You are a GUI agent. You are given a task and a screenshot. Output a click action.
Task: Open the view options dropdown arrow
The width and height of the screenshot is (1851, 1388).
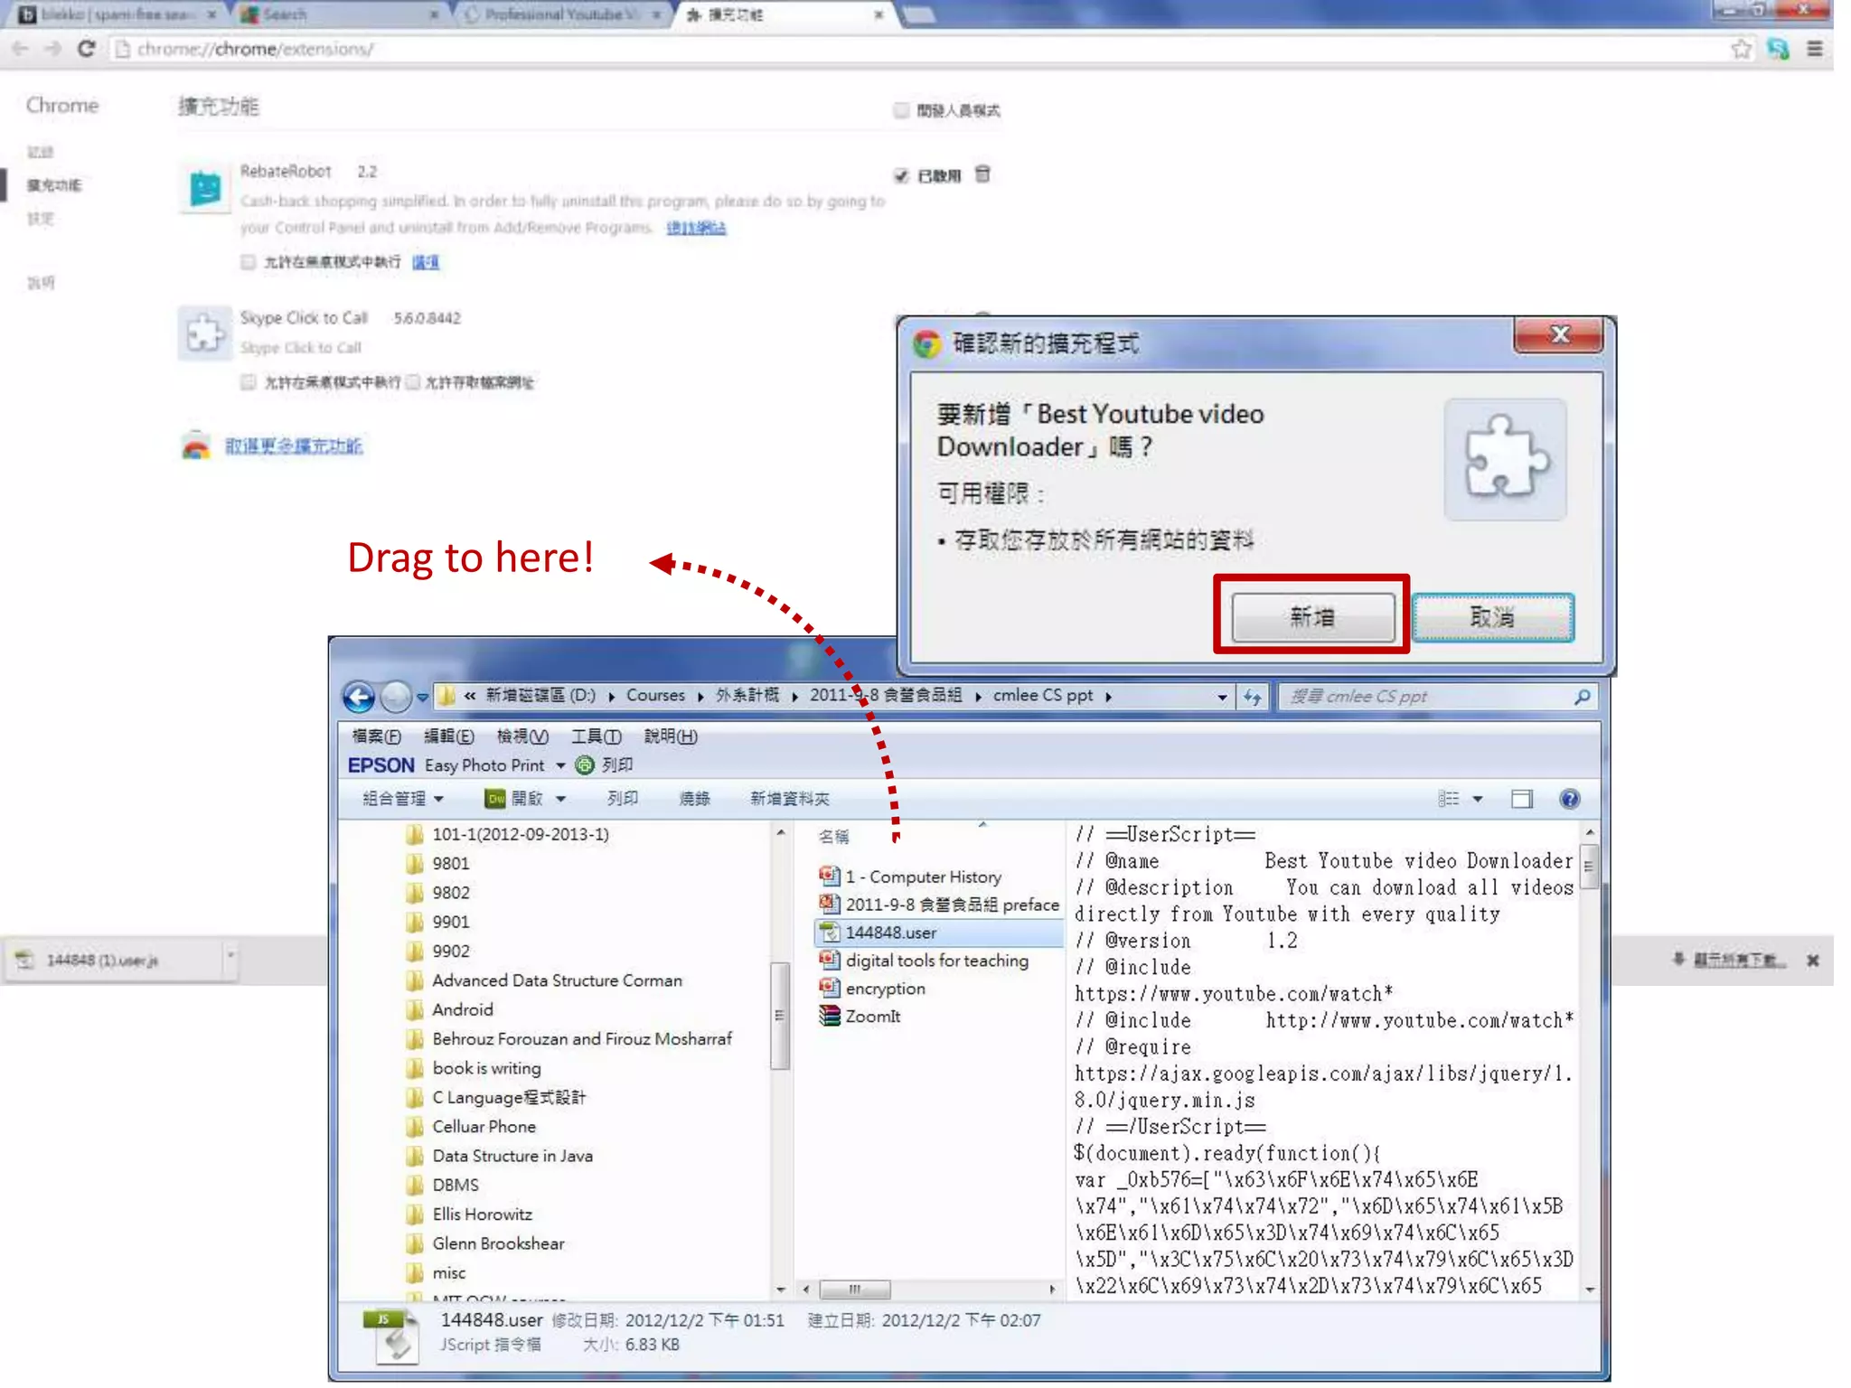click(1478, 799)
